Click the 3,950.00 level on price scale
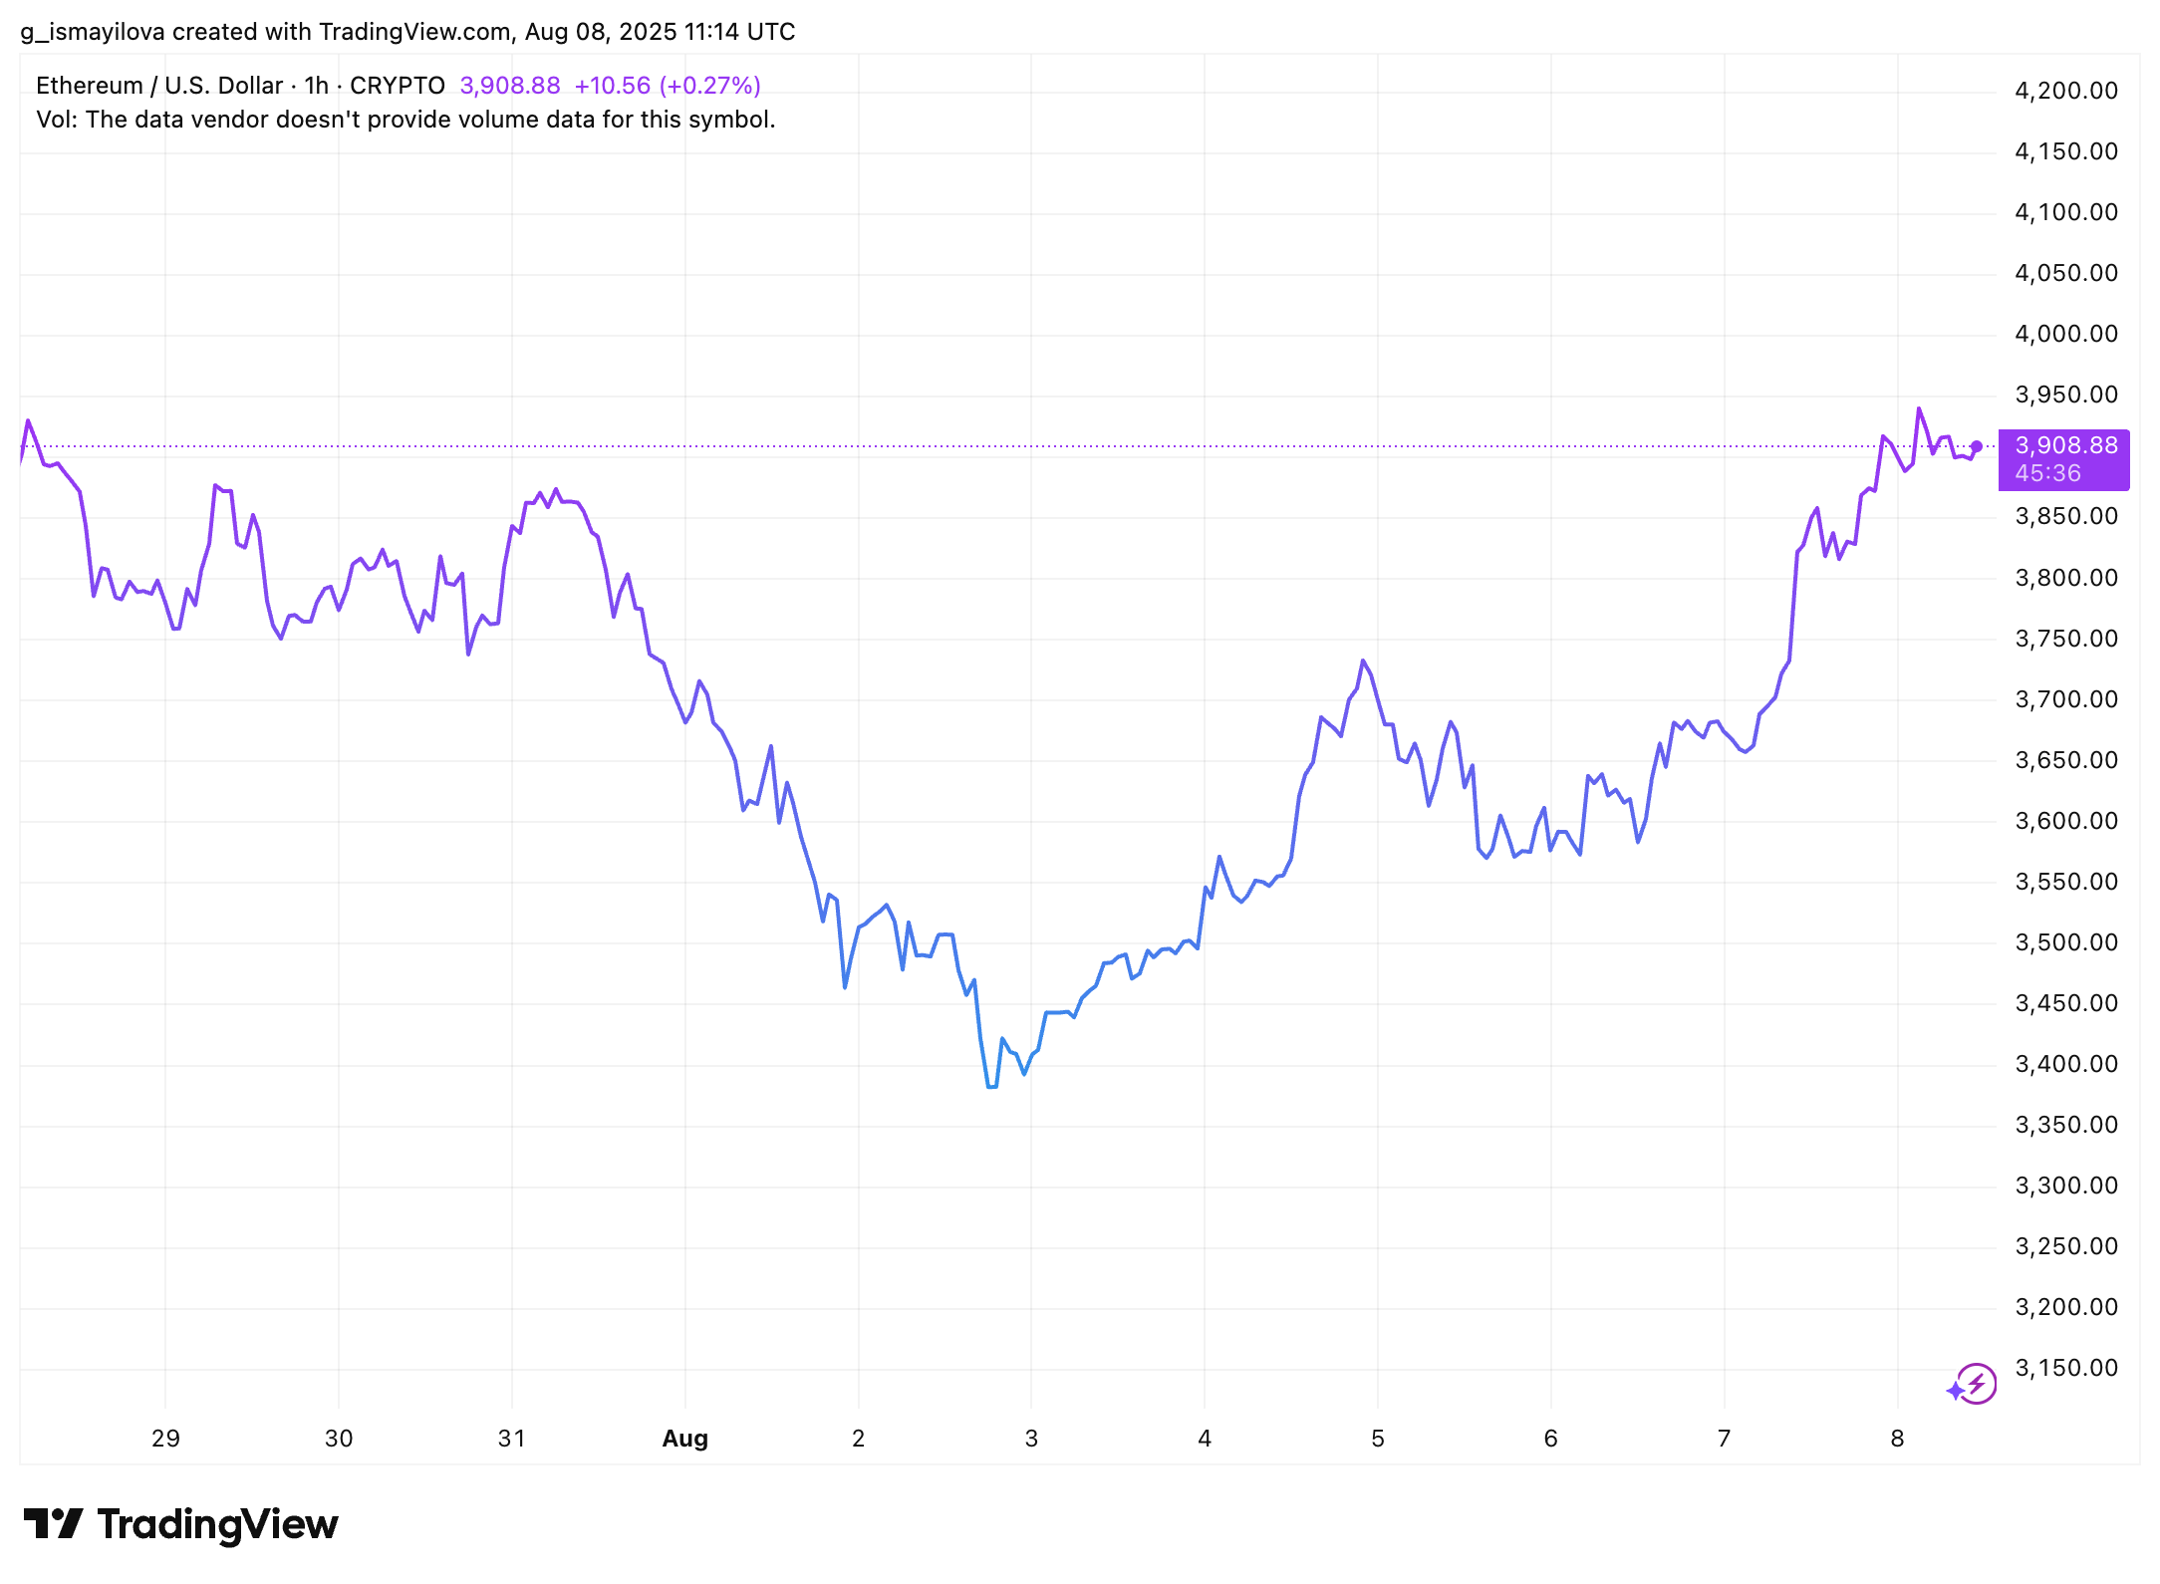Screen dimensions: 2160x1584 2066,394
